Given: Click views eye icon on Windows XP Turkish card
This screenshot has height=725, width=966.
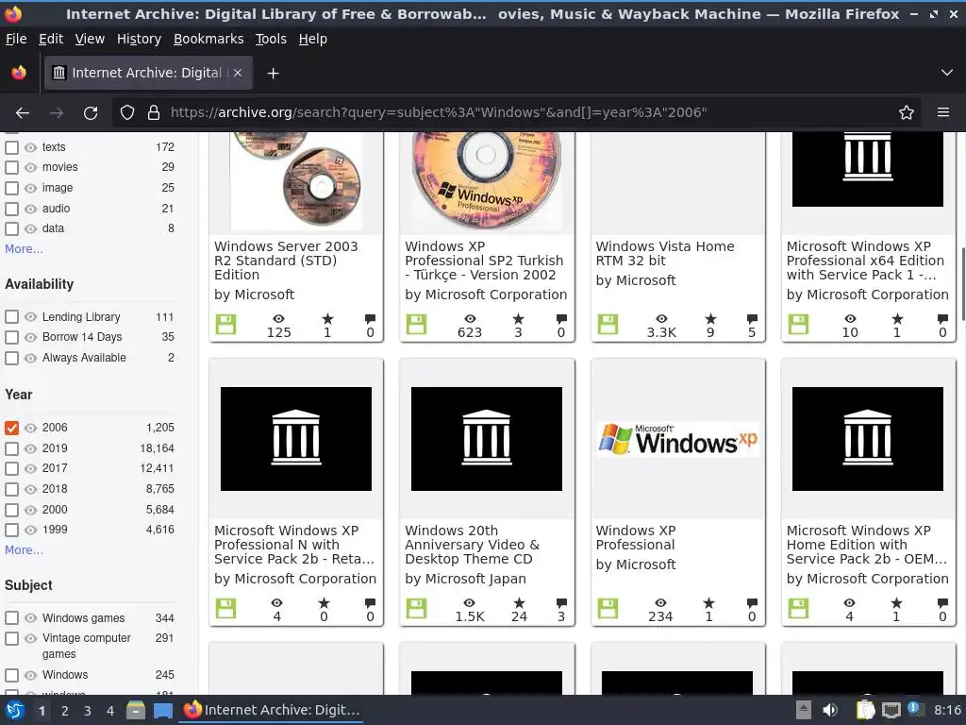Looking at the screenshot, I should coord(470,319).
